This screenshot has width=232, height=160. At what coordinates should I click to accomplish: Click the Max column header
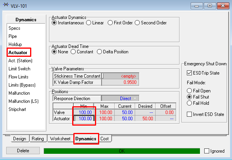[104, 106]
